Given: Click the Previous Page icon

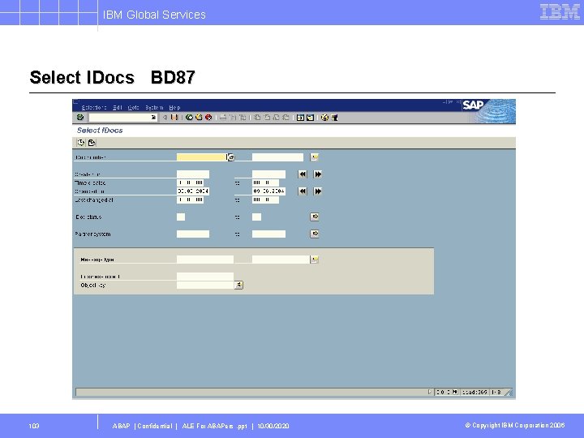Looking at the screenshot, I should 267,118.
